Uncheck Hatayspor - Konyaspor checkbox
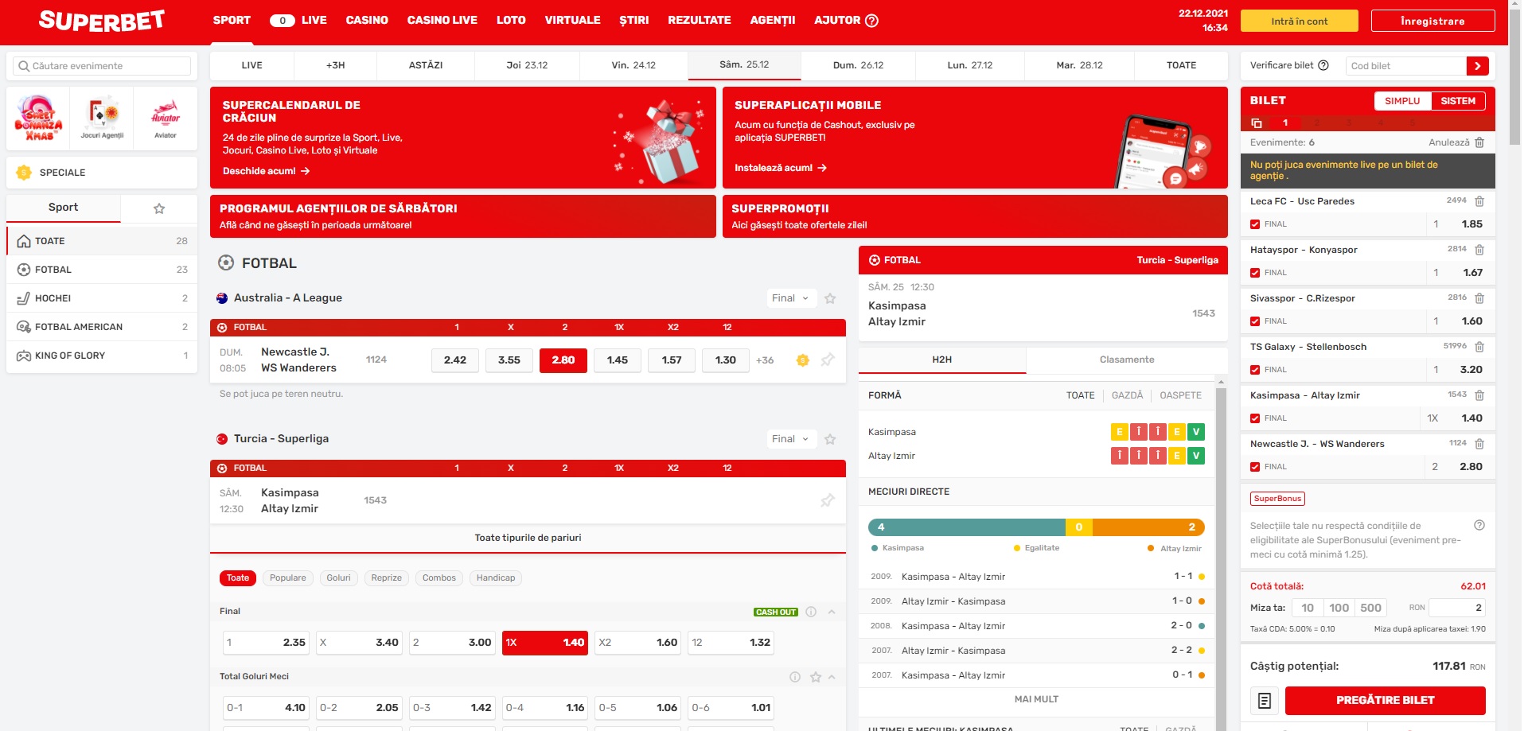 1255,273
